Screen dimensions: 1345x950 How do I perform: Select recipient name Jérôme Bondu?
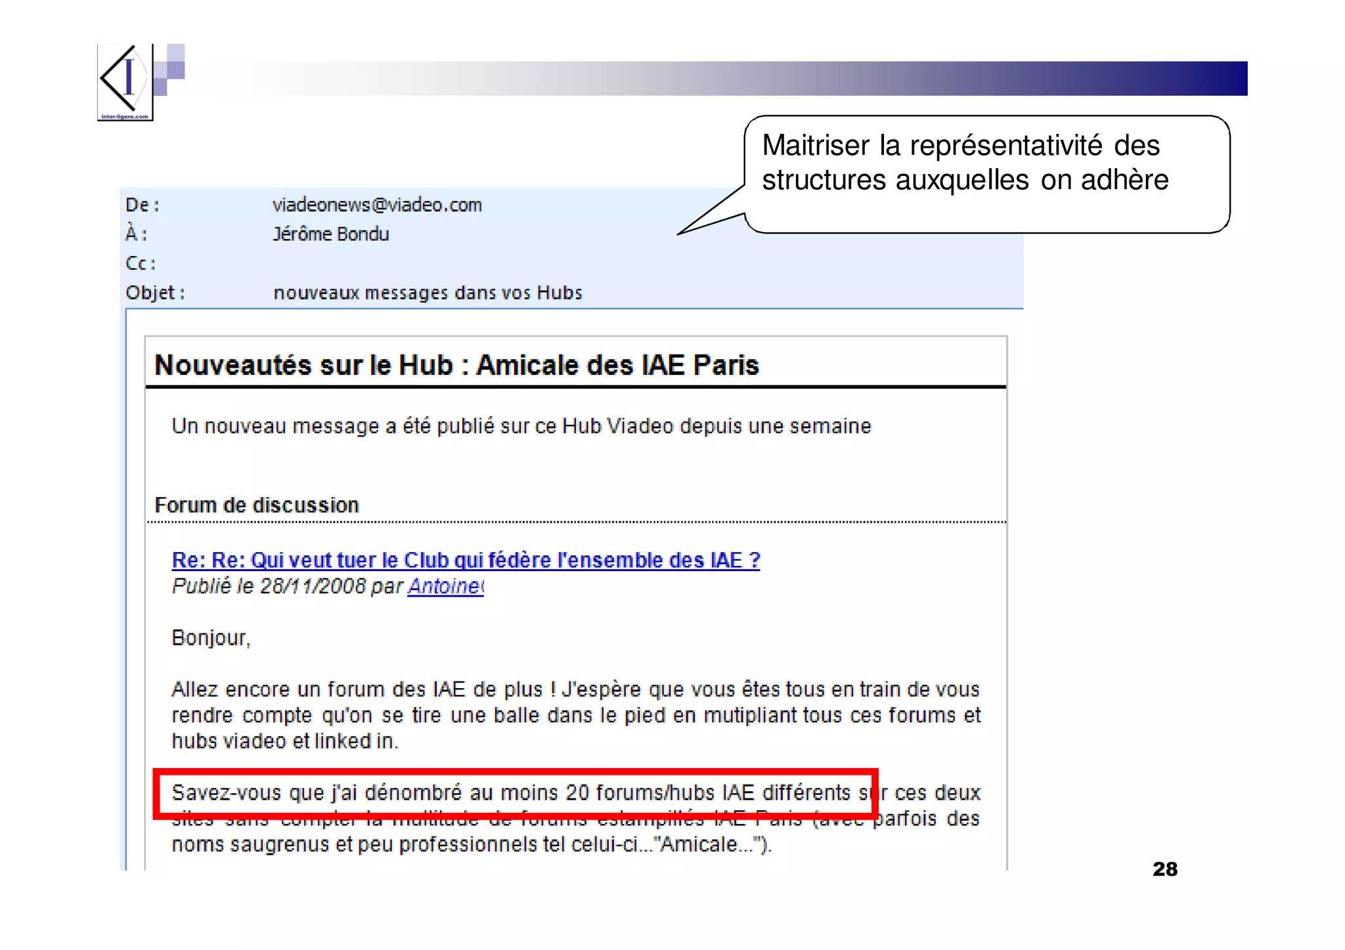tap(330, 234)
